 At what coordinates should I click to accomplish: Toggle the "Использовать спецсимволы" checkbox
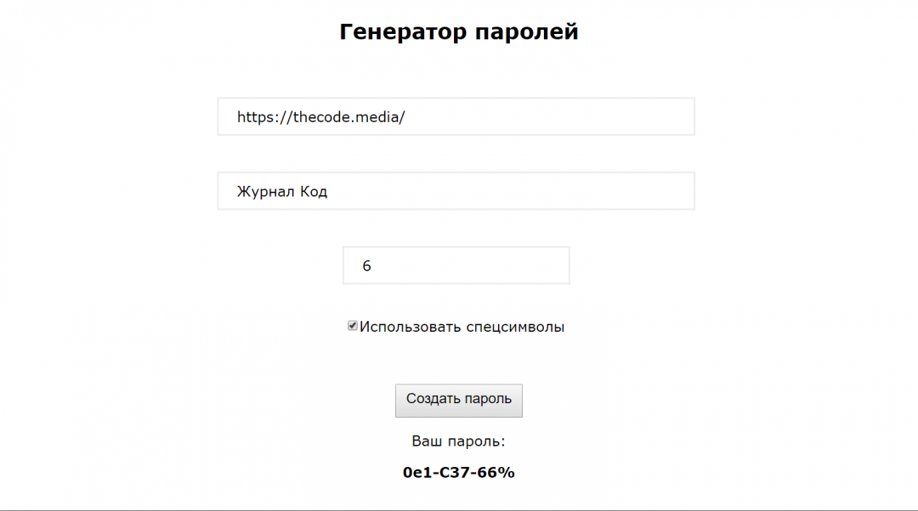[x=353, y=326]
